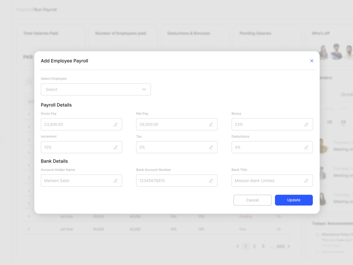
Task: Open the Select Employee dropdown
Action: tap(96, 89)
